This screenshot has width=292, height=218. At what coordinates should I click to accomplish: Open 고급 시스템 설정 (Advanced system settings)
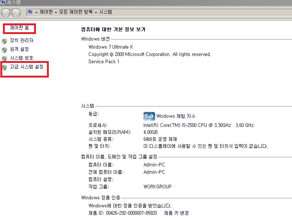click(27, 67)
